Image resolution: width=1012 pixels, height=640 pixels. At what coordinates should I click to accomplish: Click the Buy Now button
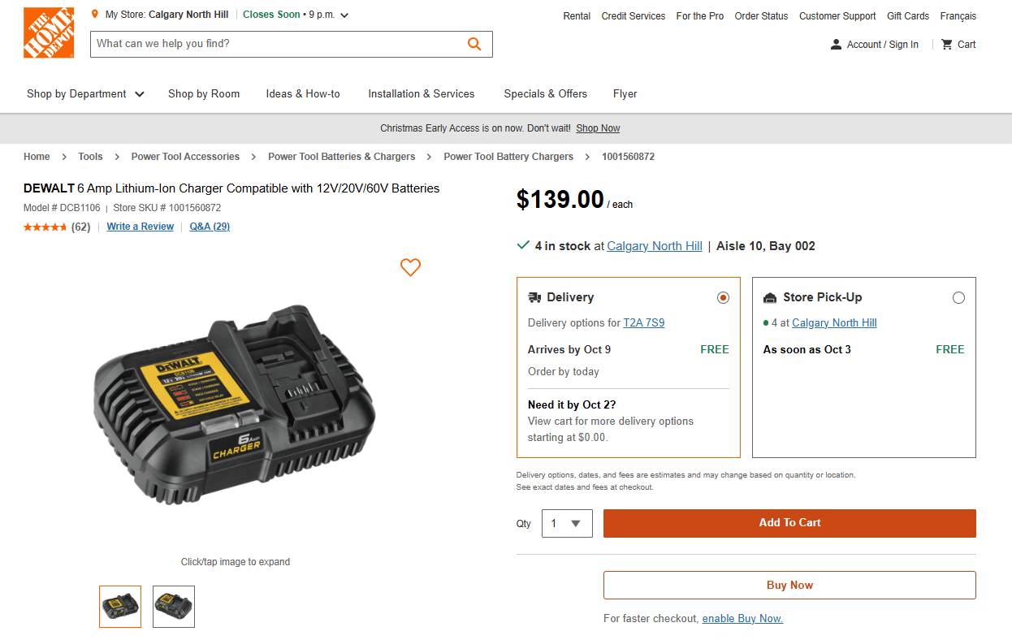pyautogui.click(x=789, y=585)
